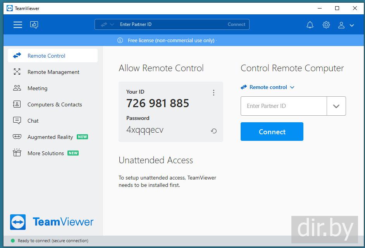
Task: Expand the Partner ID history dropdown arrow
Action: (336, 106)
